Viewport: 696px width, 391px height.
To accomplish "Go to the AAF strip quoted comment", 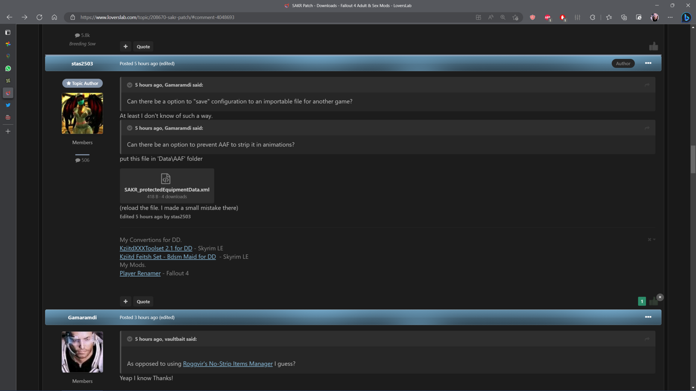I will [x=647, y=128].
